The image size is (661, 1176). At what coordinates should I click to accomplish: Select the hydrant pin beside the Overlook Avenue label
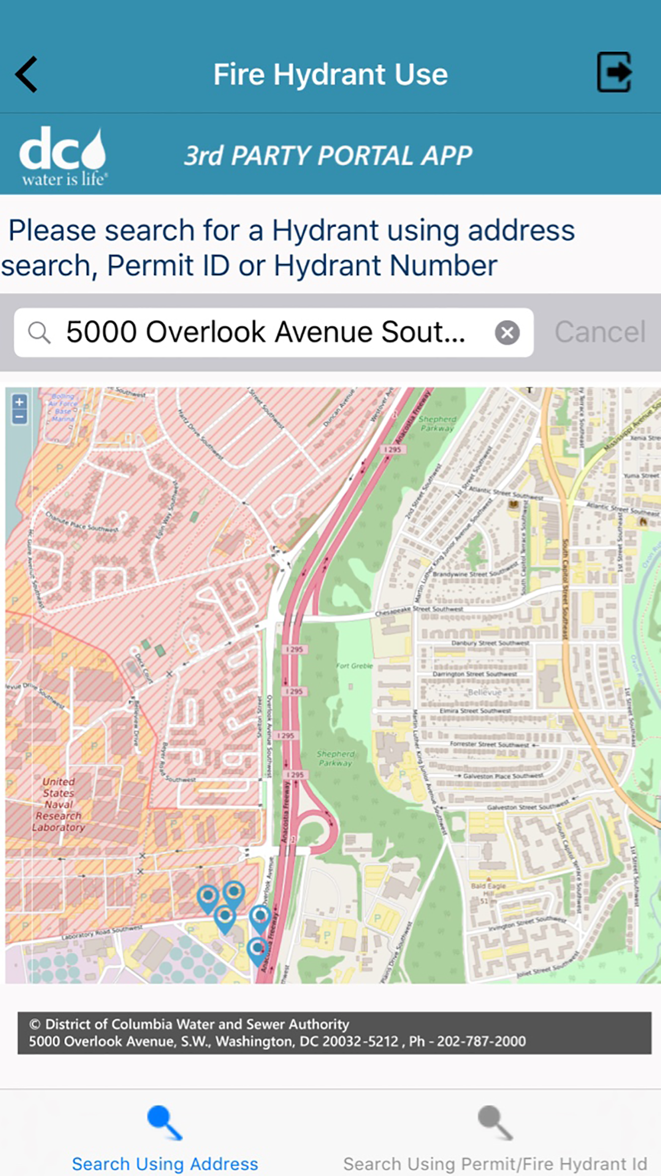pos(261,920)
